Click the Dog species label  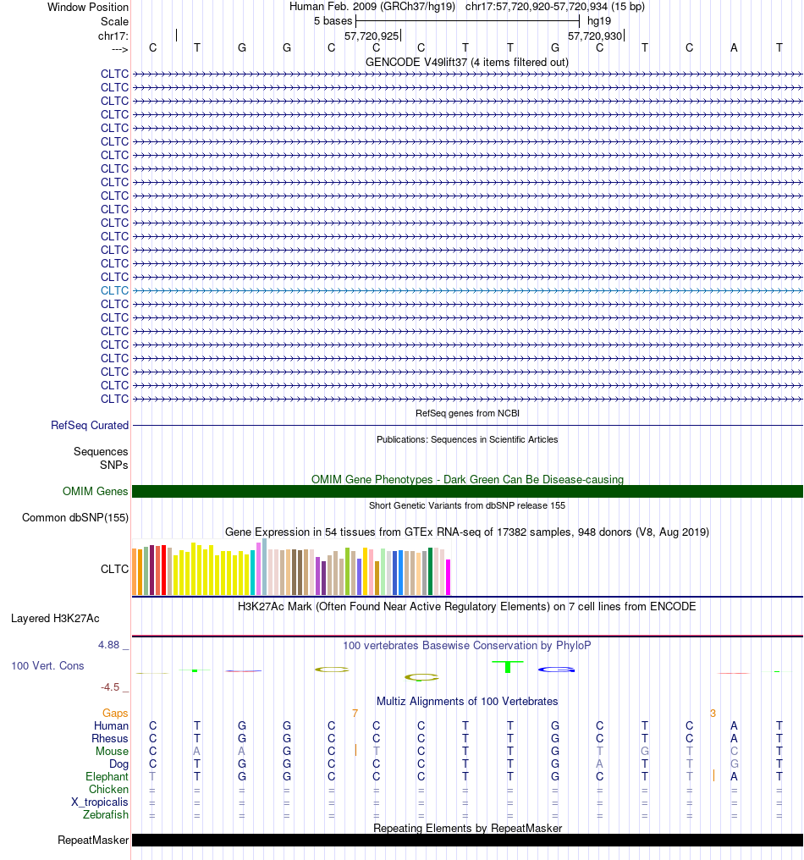tap(118, 764)
